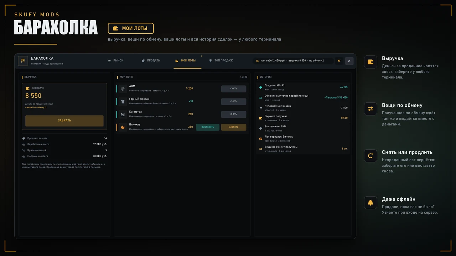Screen dimensions: 456x256
Task: Click the wallet icon next to К выдаче
Action: click(x=28, y=88)
